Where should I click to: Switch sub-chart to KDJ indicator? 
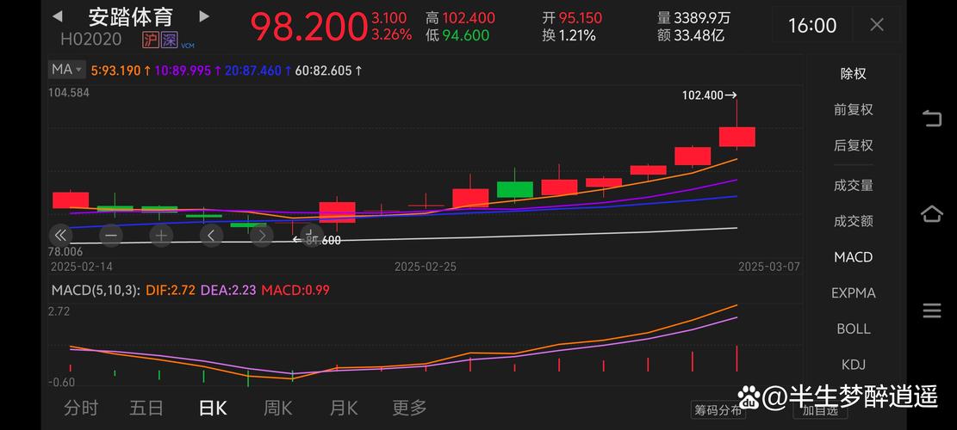[x=854, y=365]
